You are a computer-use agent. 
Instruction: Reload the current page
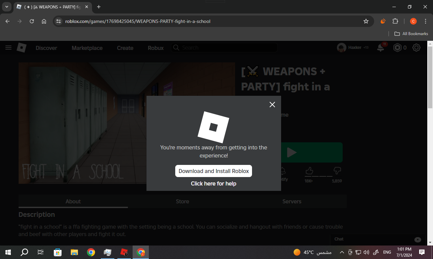point(32,21)
